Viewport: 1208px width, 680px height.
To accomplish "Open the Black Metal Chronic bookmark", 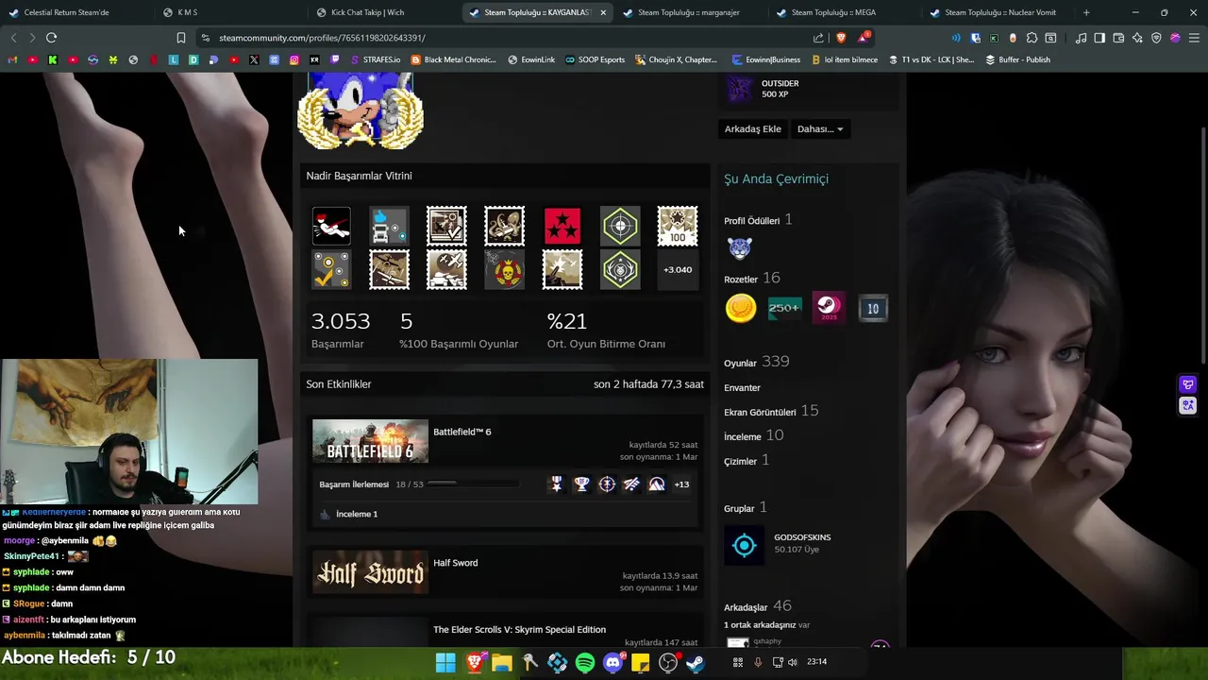I will pos(452,59).
